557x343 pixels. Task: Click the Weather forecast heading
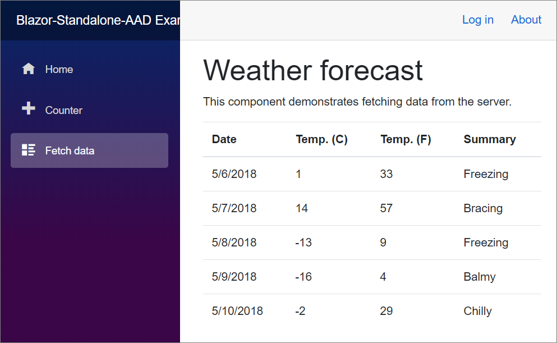(x=313, y=70)
